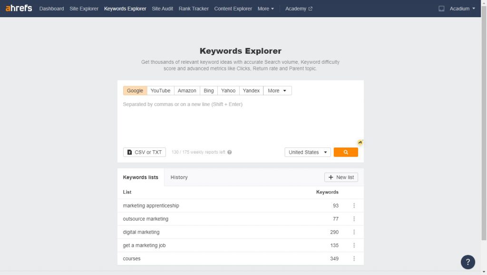Click into the keywords input text area

(240, 121)
